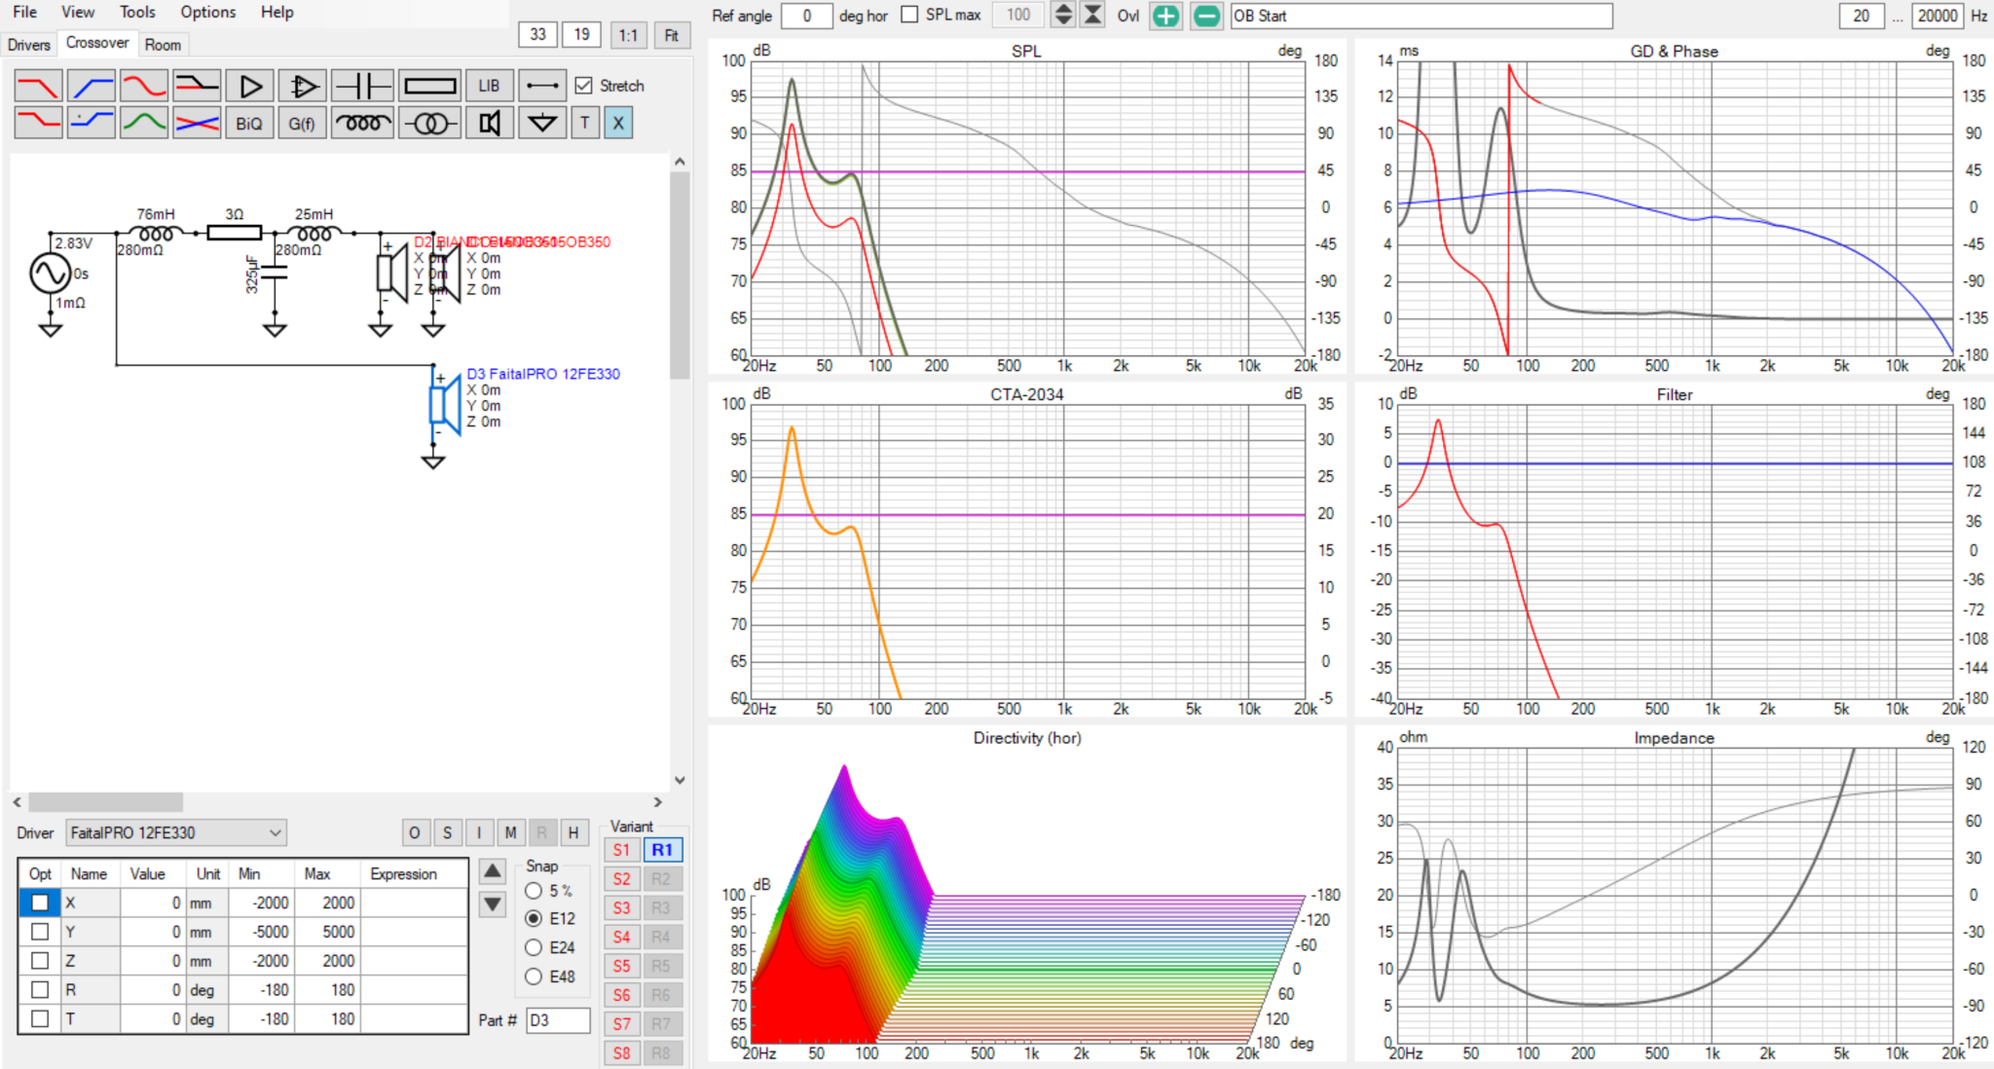Image resolution: width=1994 pixels, height=1069 pixels.
Task: Insert a wire connection
Action: [542, 86]
